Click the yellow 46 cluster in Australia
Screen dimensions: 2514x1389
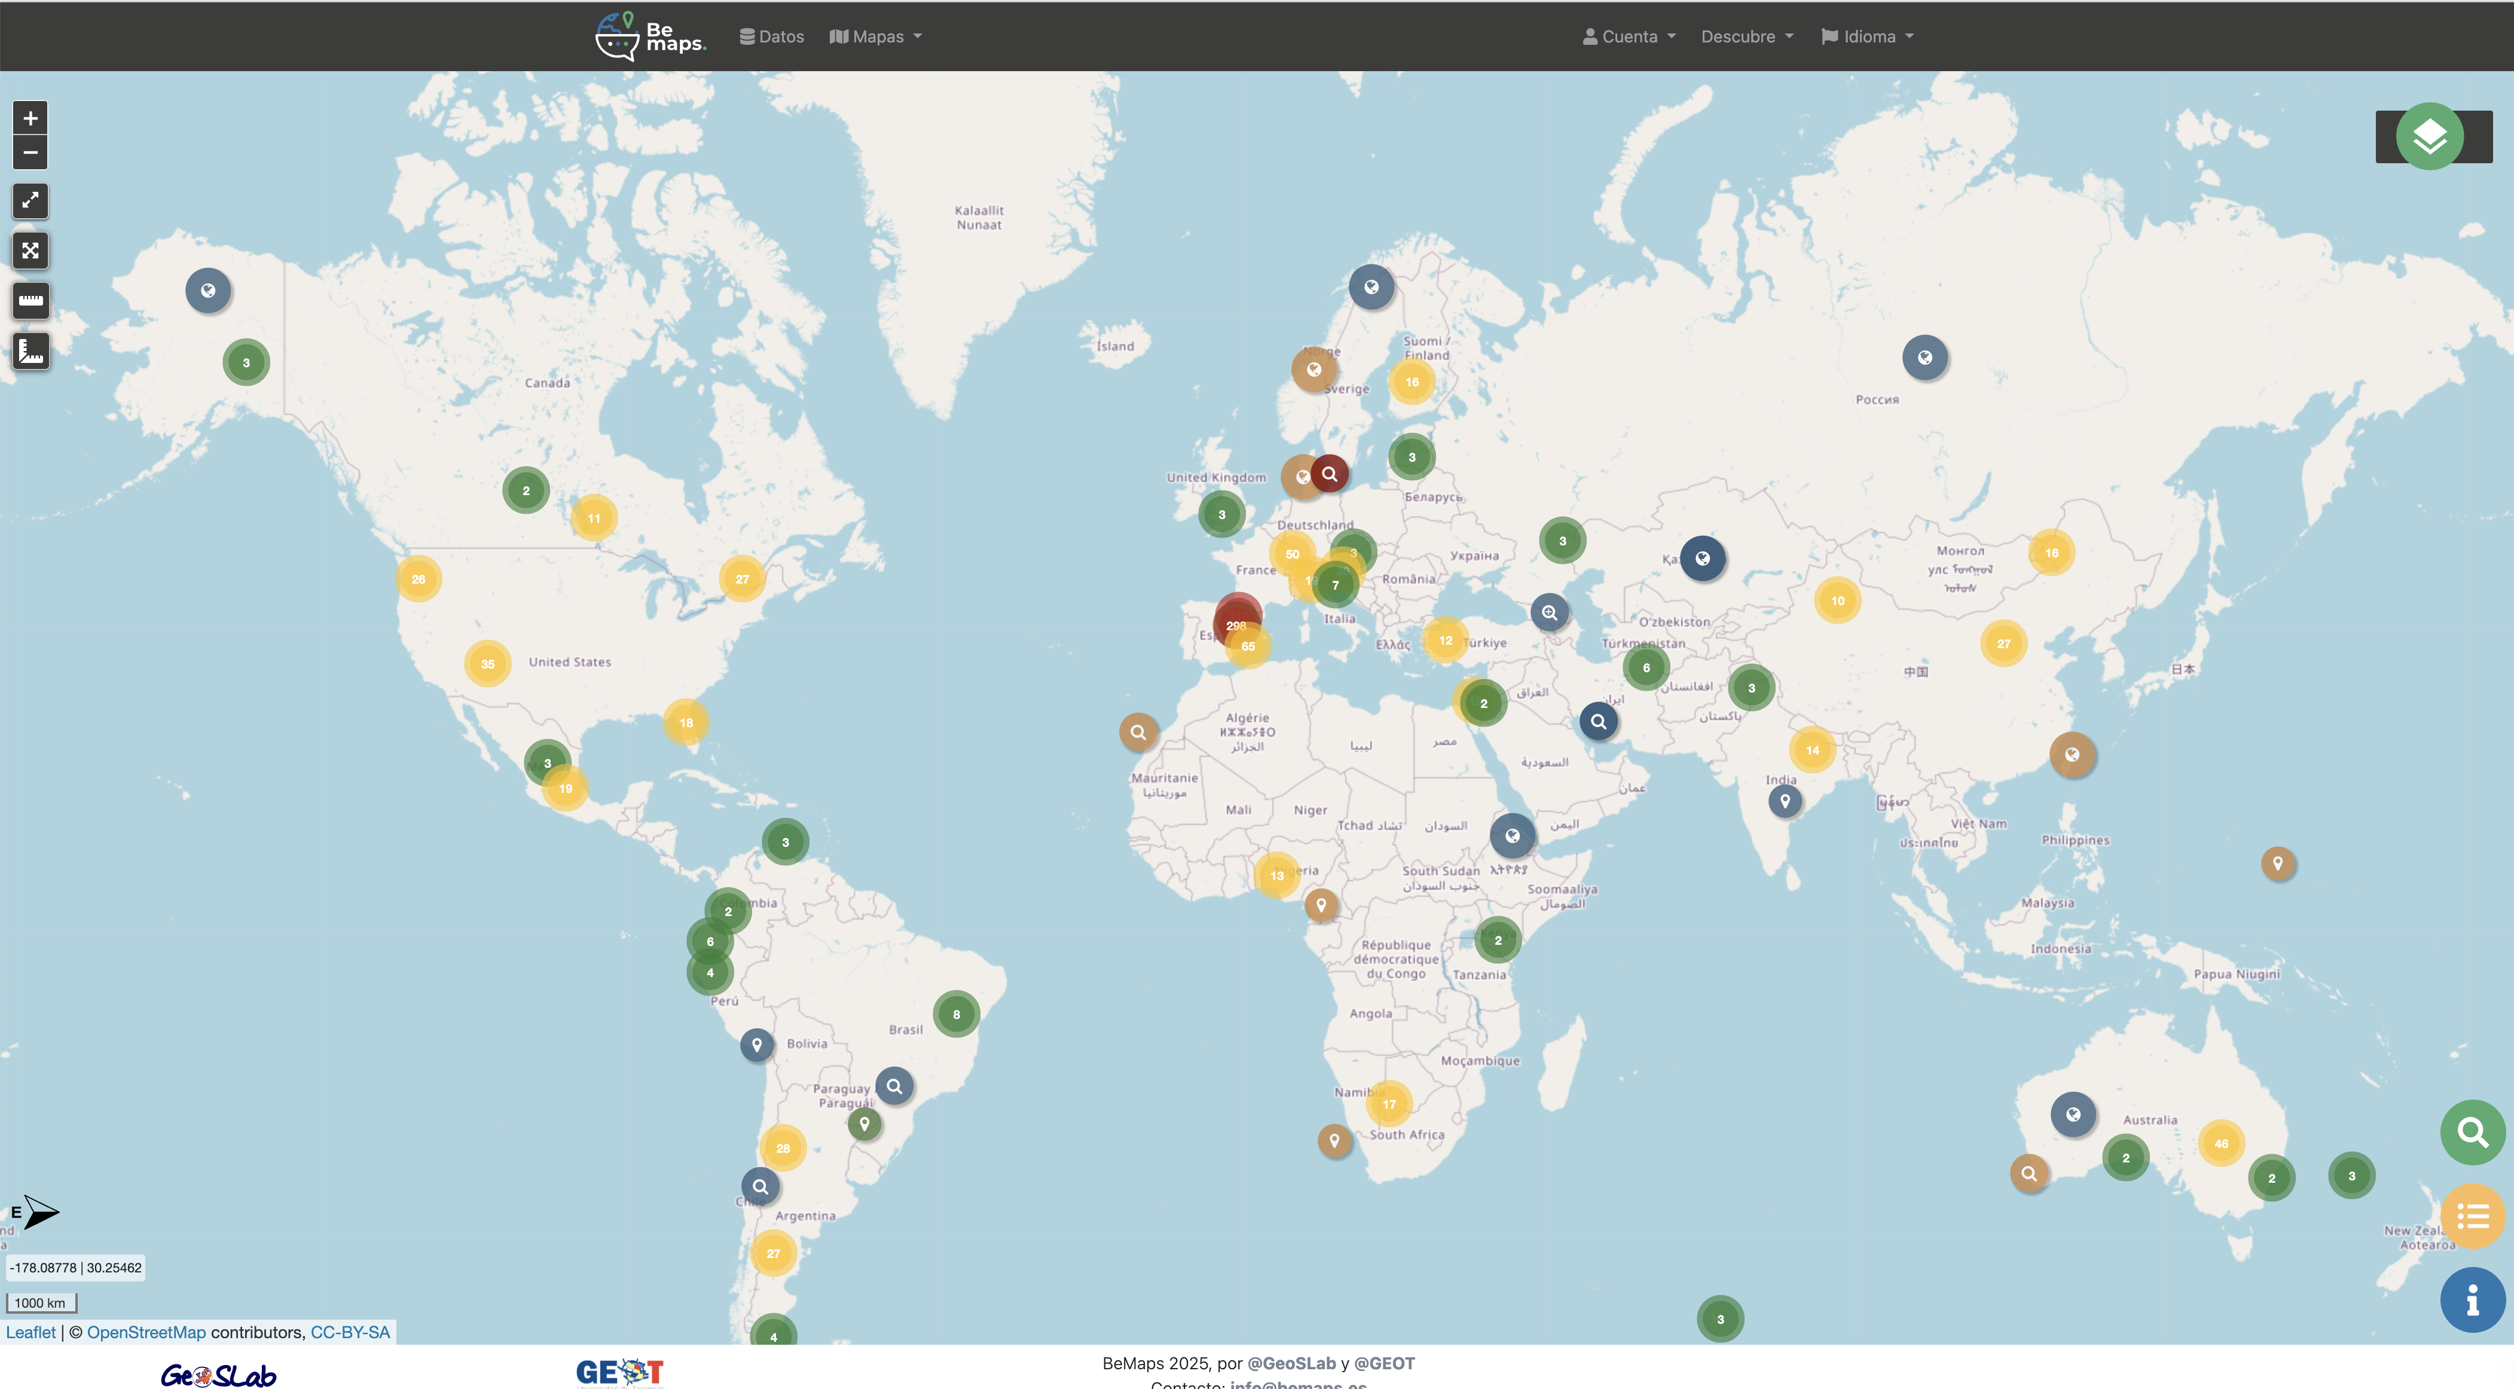point(2221,1143)
